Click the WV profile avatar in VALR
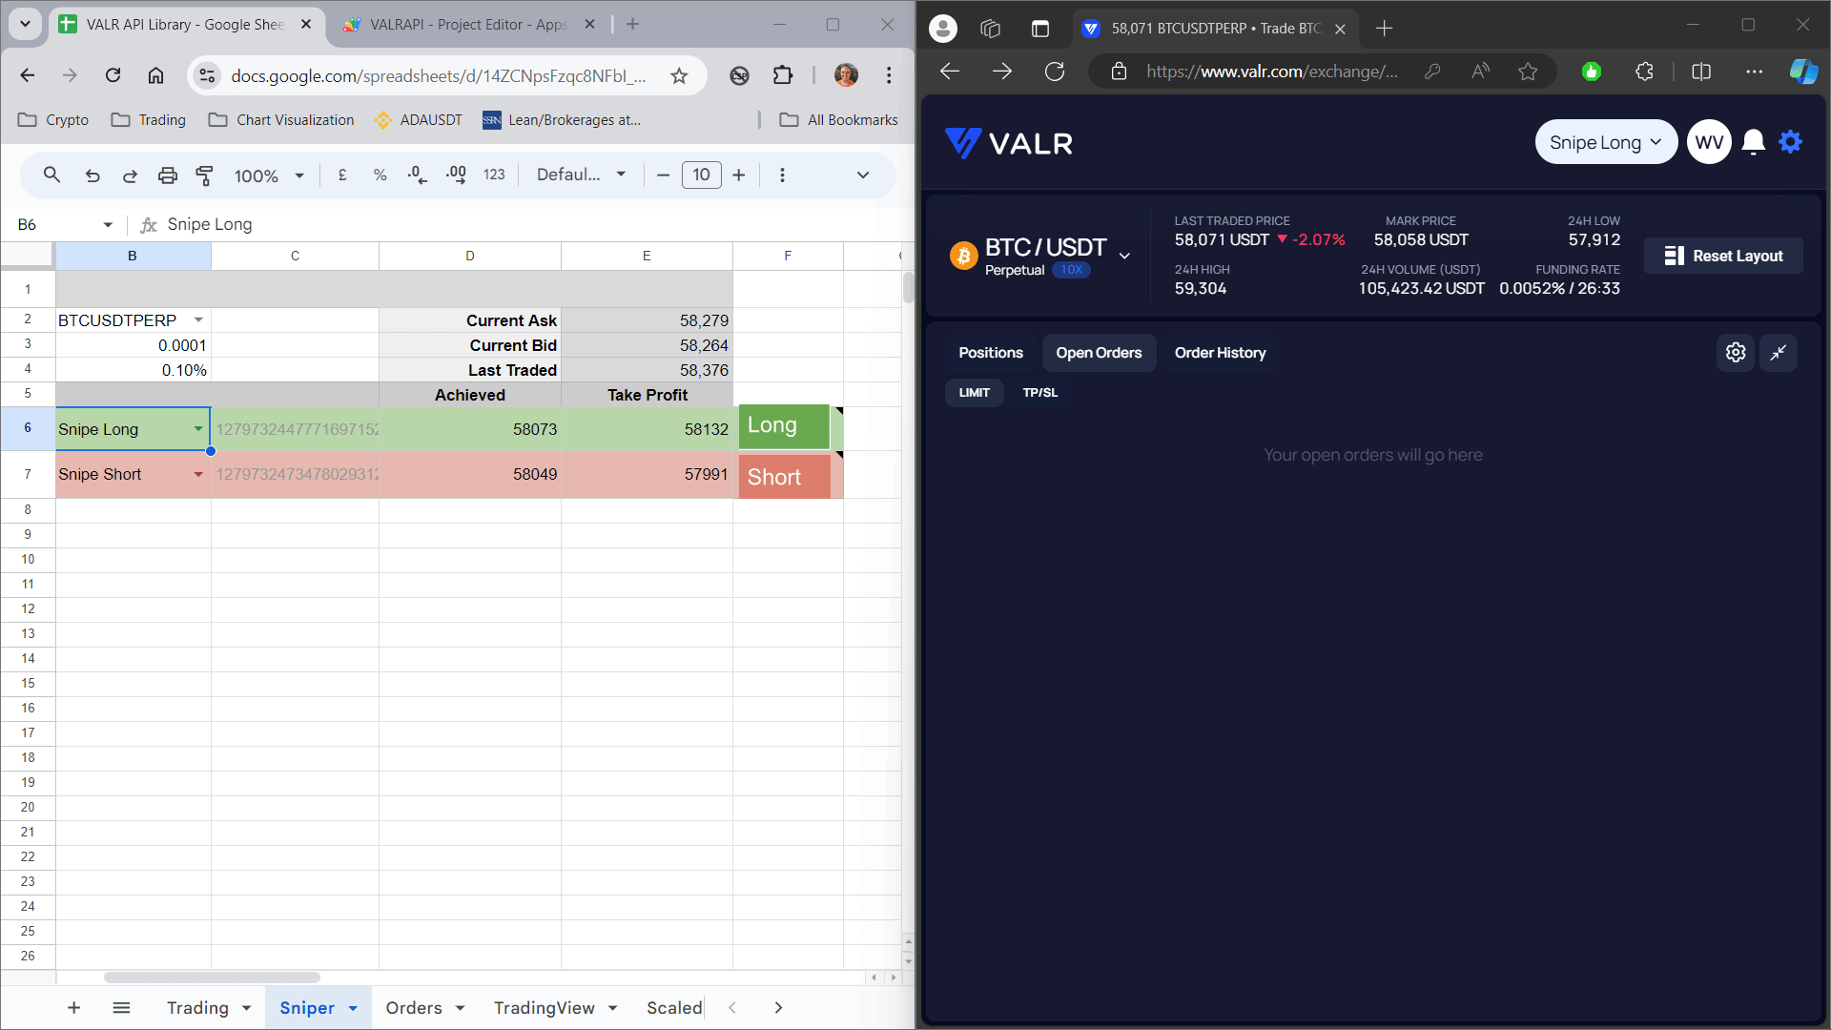Image resolution: width=1831 pixels, height=1030 pixels. tap(1709, 142)
